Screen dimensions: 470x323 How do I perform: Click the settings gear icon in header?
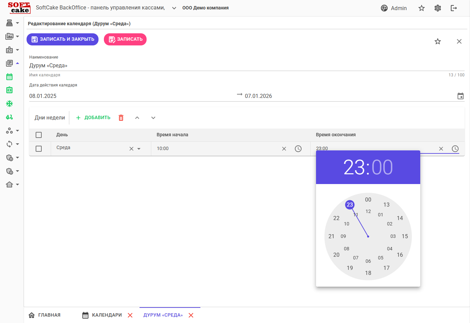click(x=437, y=8)
